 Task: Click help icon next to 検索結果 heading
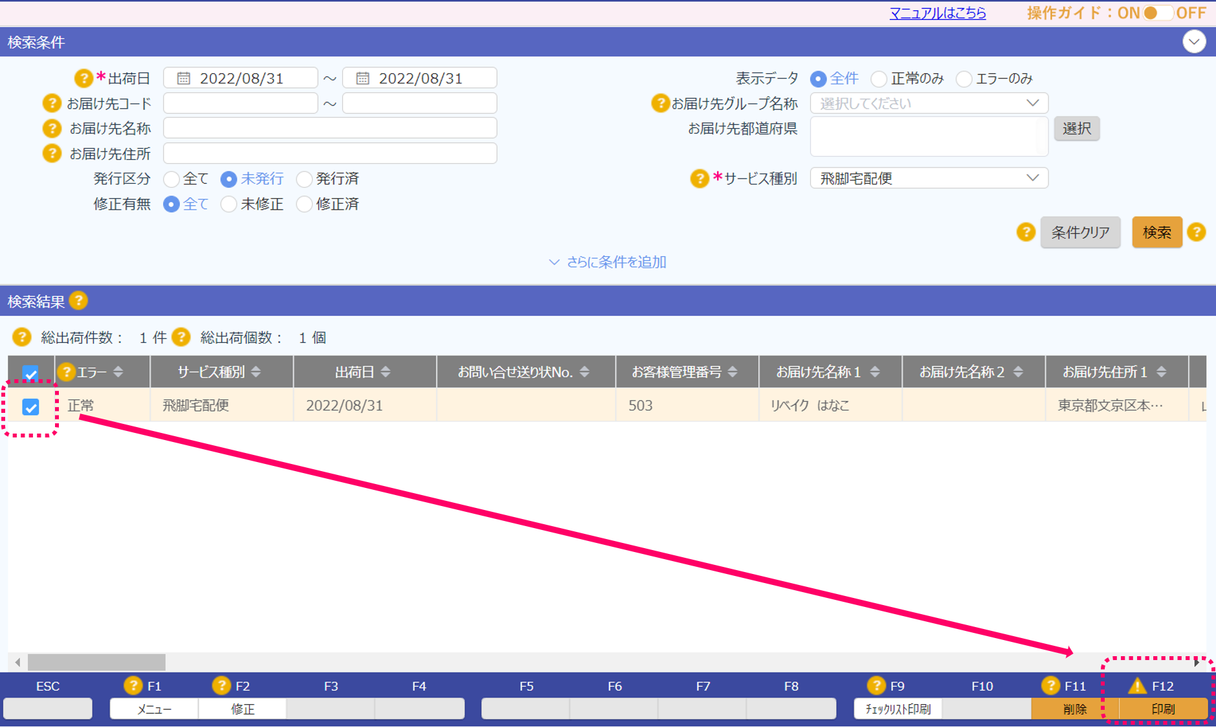pyautogui.click(x=78, y=301)
